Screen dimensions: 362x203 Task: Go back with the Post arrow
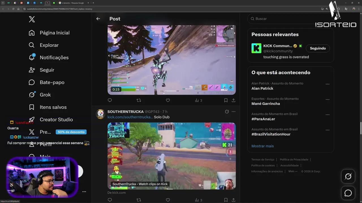[x=98, y=19]
